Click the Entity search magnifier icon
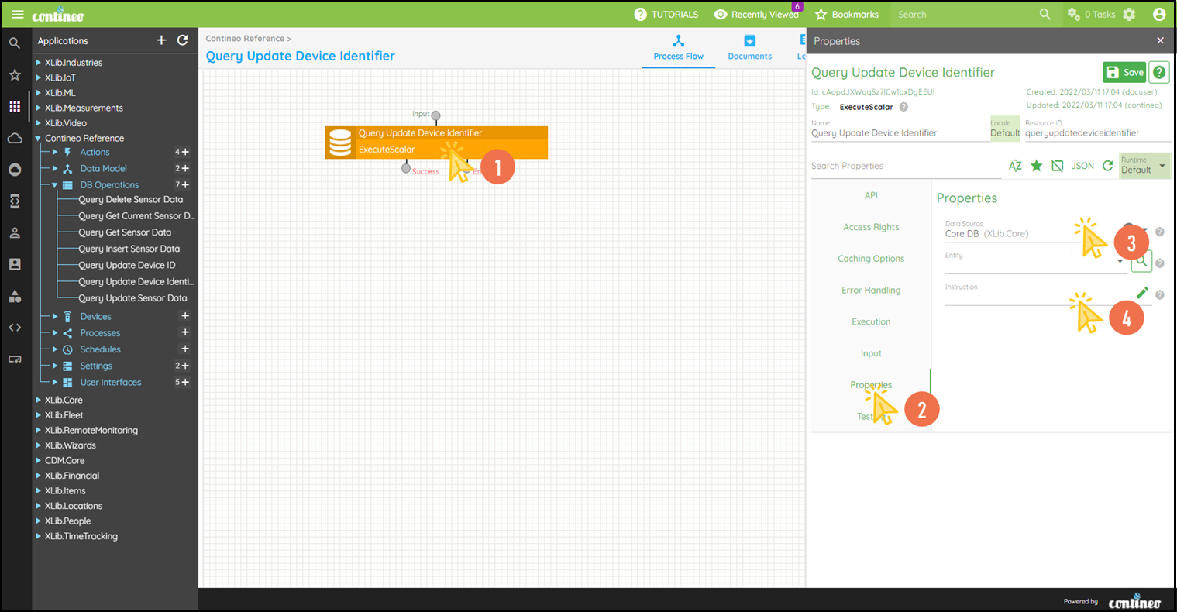 pos(1141,262)
